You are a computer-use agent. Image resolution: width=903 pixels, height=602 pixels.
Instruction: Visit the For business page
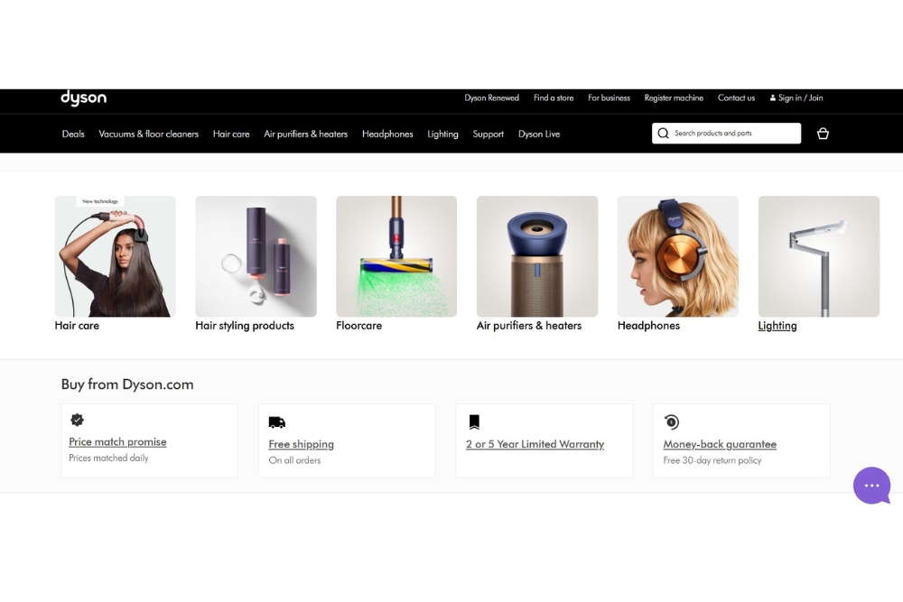point(609,97)
